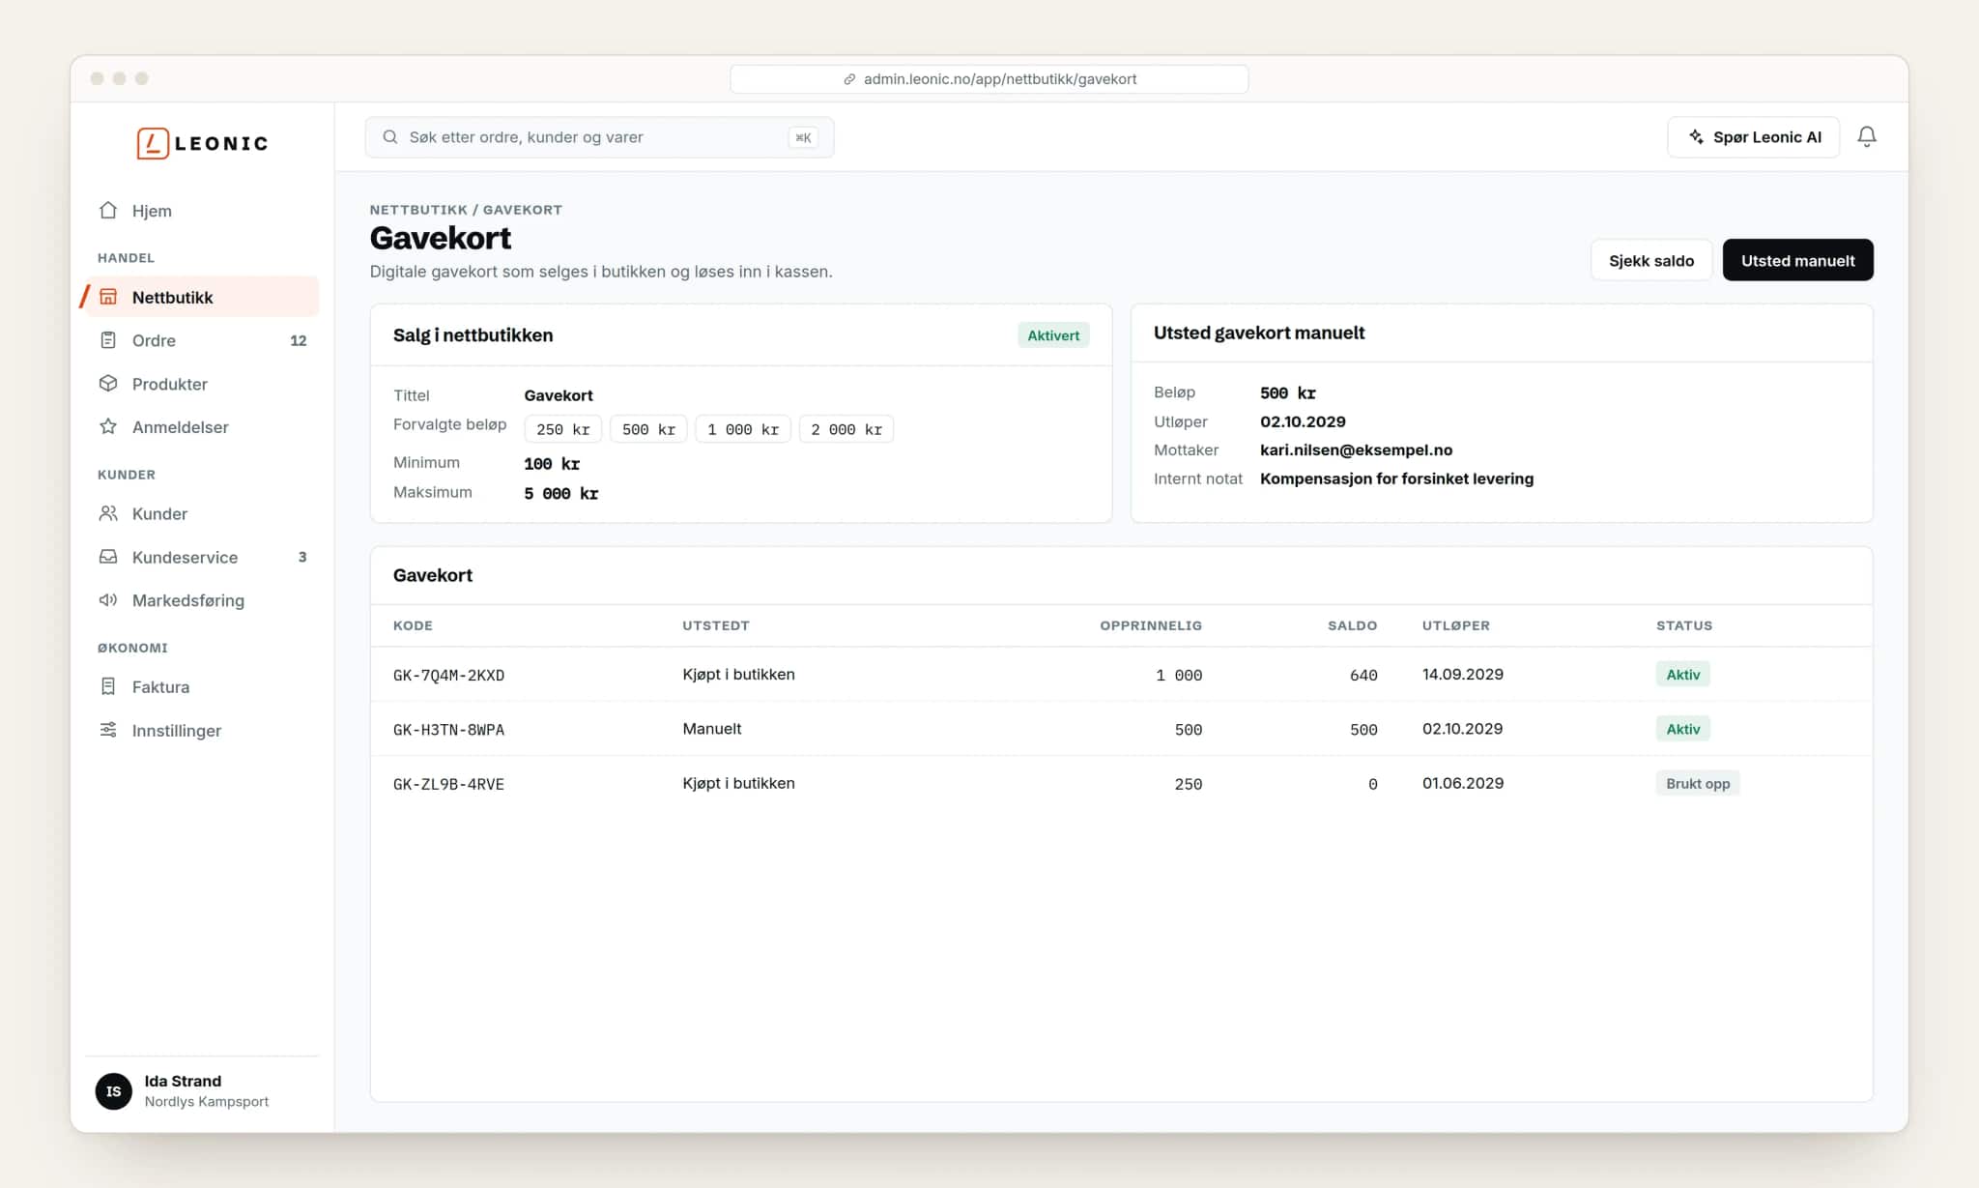Viewport: 1979px width, 1188px height.
Task: Open Hjem in the sidebar
Action: (x=202, y=211)
